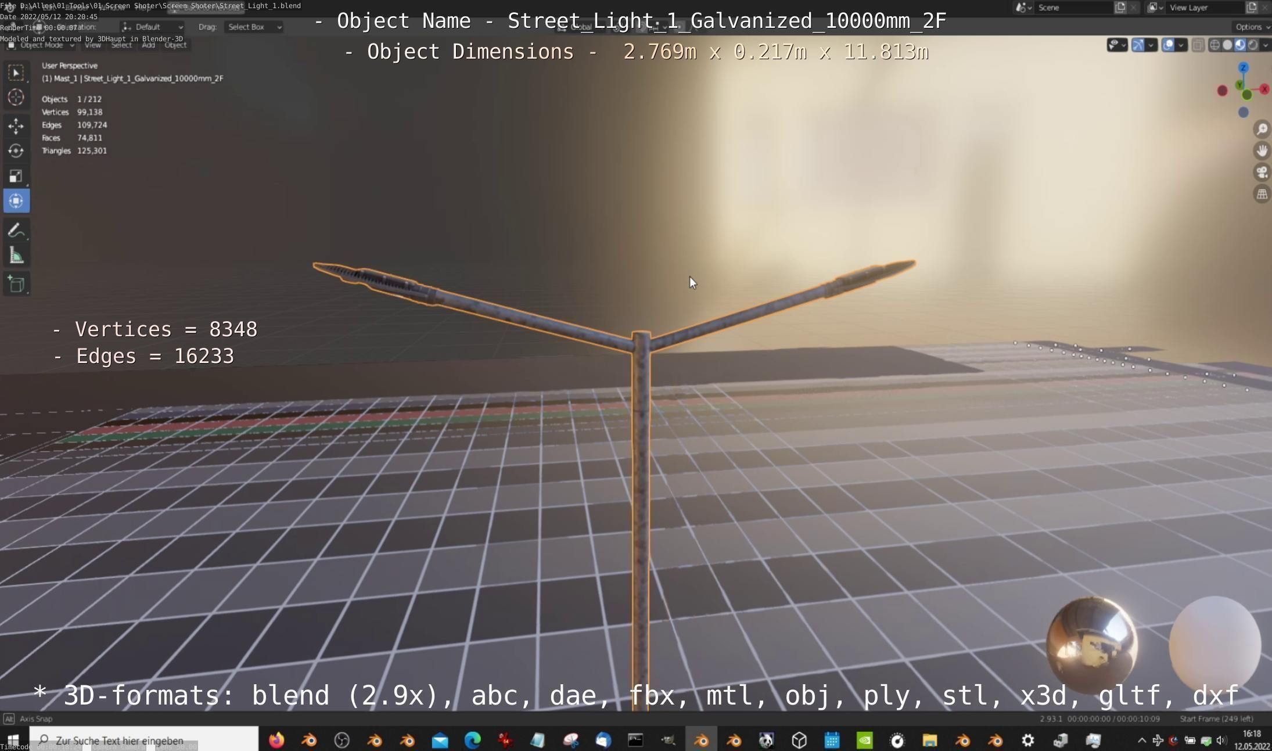Select the Select Box tool
This screenshot has height=751, width=1272.
16,73
